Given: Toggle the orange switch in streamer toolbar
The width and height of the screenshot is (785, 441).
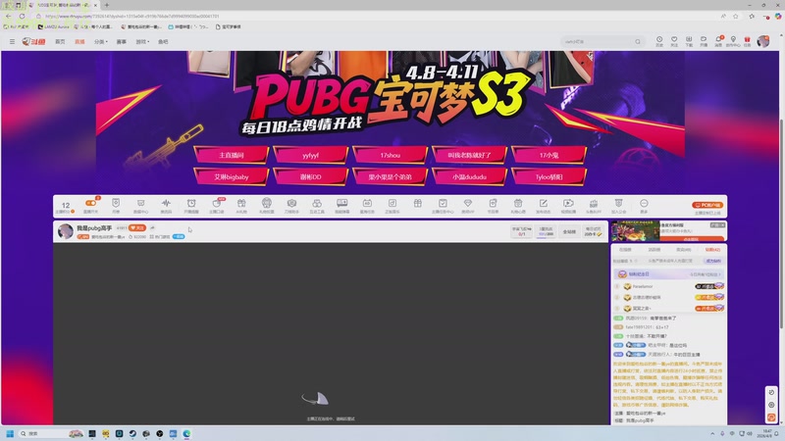Looking at the screenshot, I should 90,203.
